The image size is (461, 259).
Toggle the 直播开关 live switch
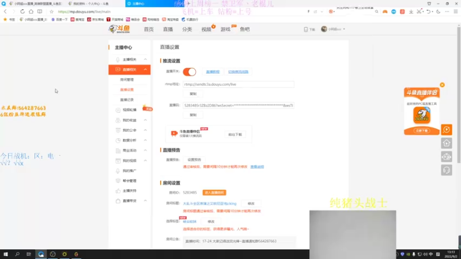click(x=190, y=71)
